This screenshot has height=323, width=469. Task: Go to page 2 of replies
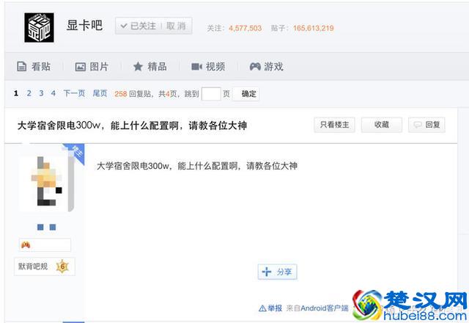[29, 93]
